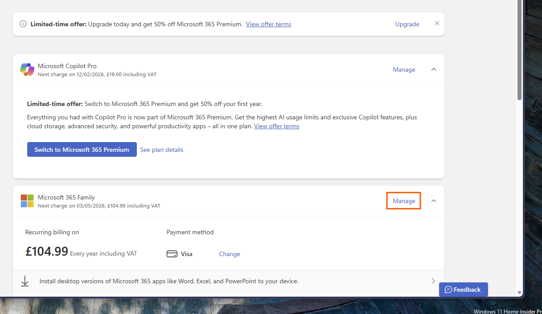Click Upgrade in the offer banner

pos(407,24)
